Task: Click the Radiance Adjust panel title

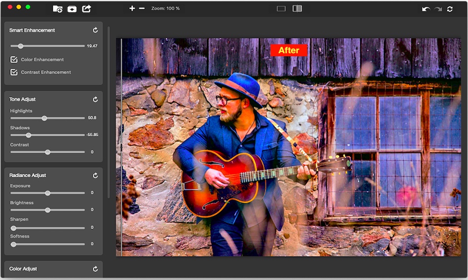Action: [28, 175]
